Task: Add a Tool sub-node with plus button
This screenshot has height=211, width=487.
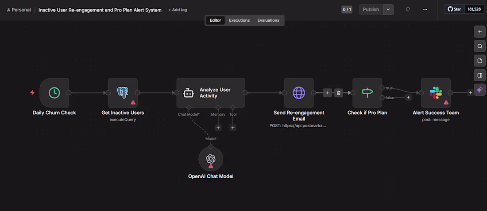Action: 233,128
